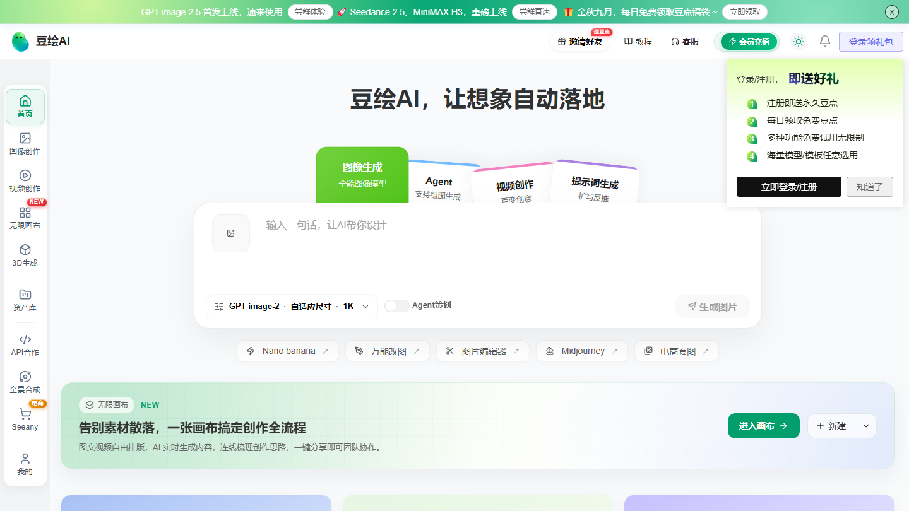
Task: Open the 首页 home sidebar item
Action: coord(25,107)
